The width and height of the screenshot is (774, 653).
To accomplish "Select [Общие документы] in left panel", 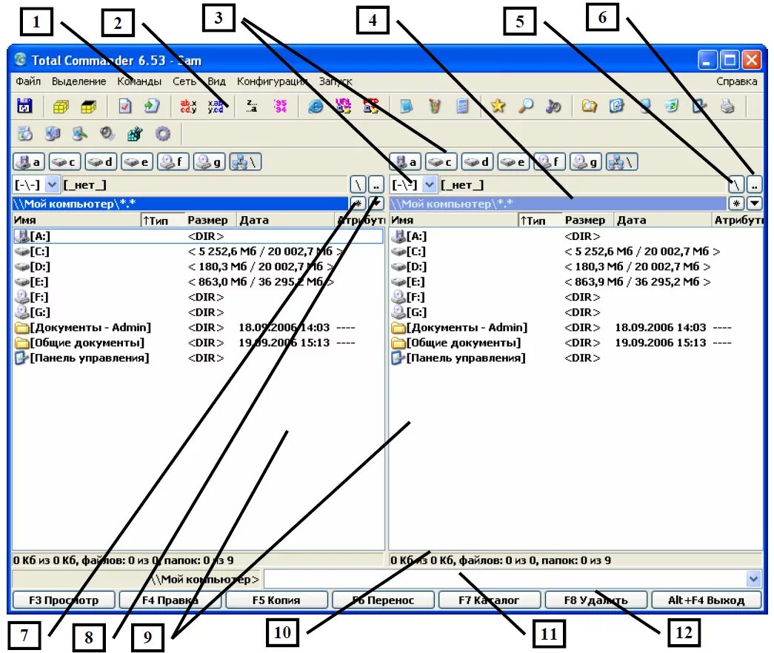I will pyautogui.click(x=198, y=343).
